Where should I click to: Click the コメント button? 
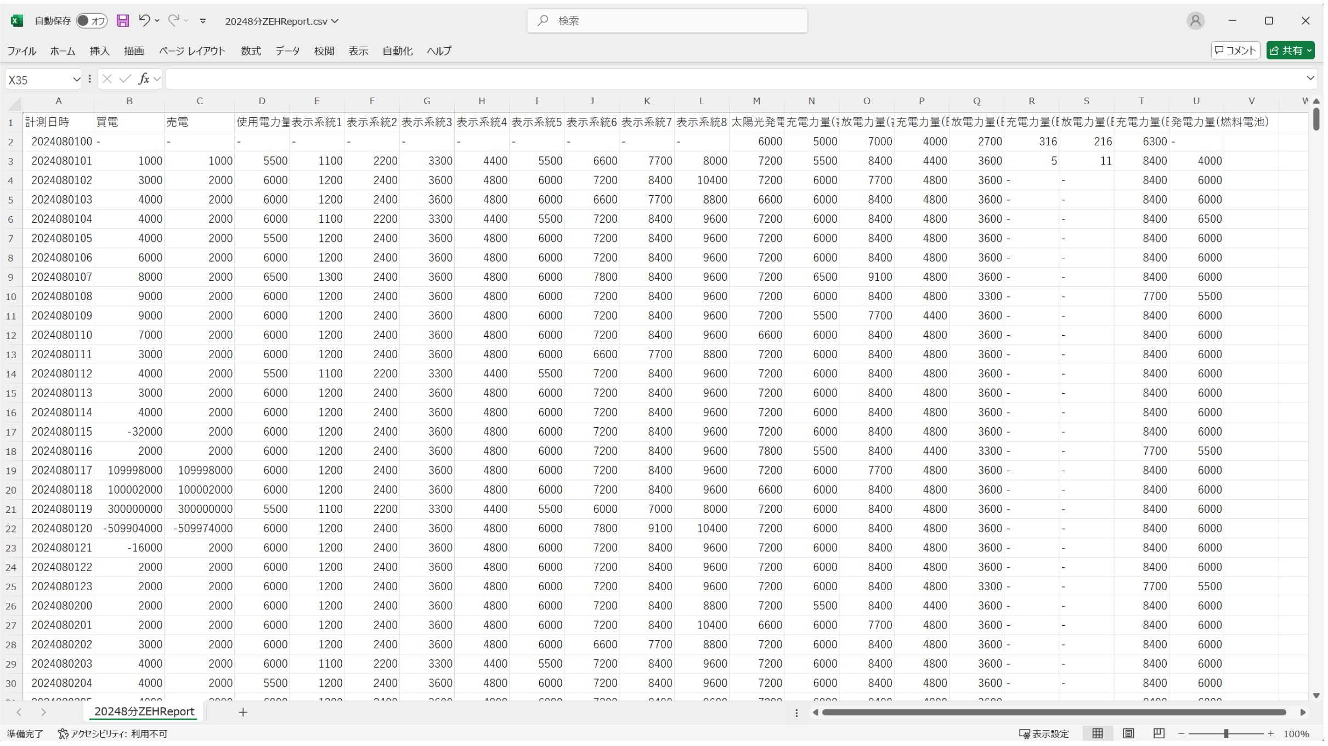click(x=1235, y=50)
